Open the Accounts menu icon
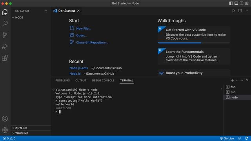 click(5, 119)
